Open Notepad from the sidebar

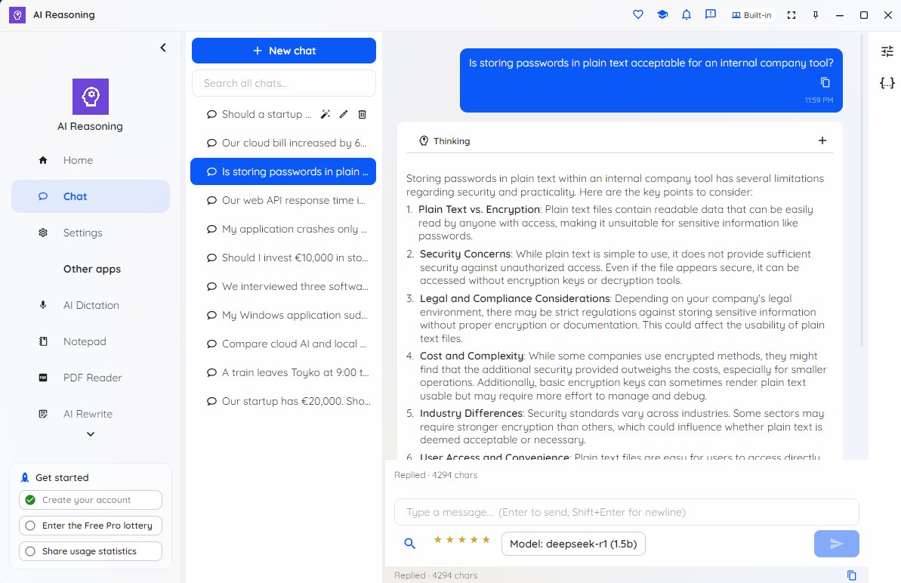(x=90, y=341)
